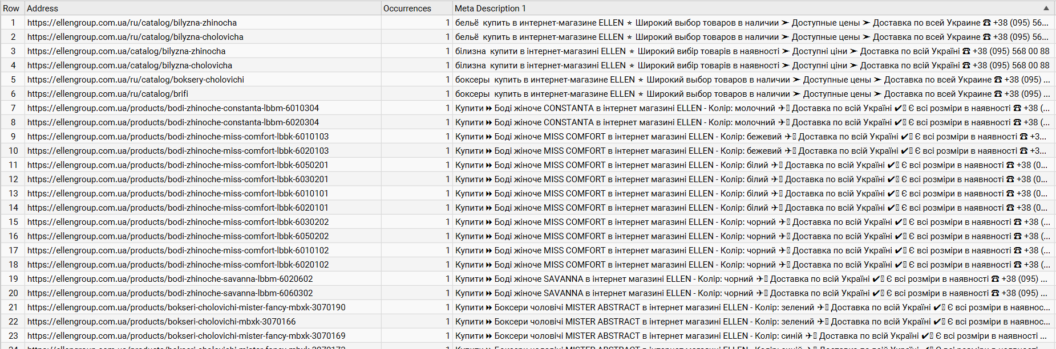Select the ru/catalog/bilyzna-cholovicha address cell
1056x349 pixels.
tap(203, 37)
